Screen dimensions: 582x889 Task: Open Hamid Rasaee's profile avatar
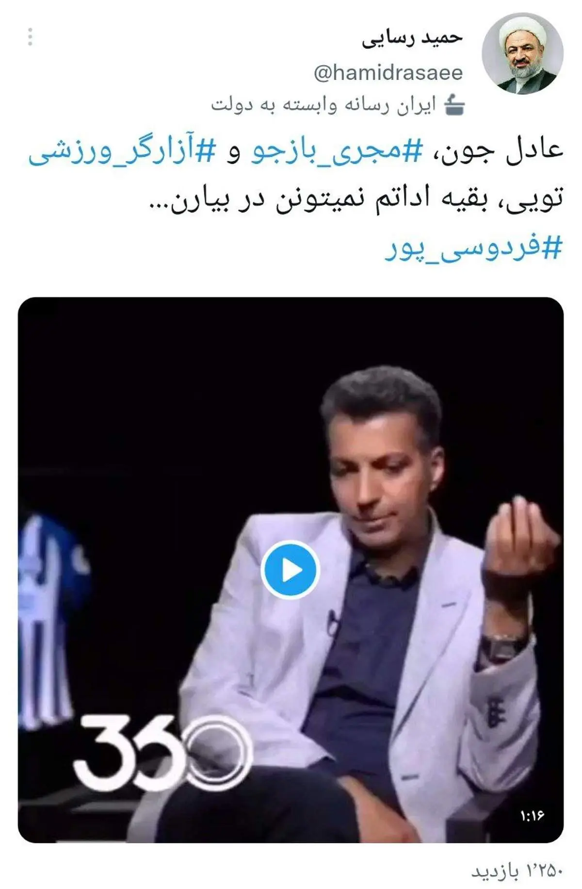tap(522, 54)
